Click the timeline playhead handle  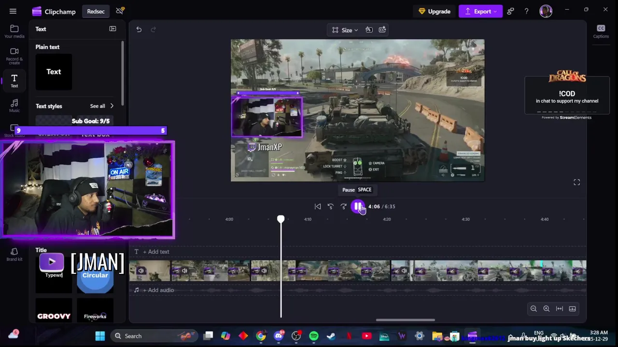coord(281,219)
